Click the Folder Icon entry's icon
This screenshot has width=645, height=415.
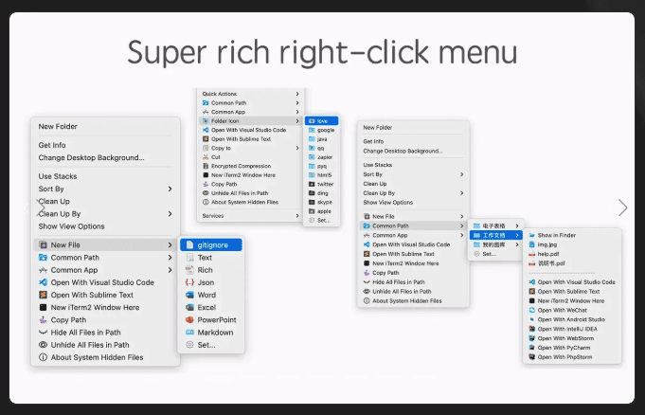point(206,121)
